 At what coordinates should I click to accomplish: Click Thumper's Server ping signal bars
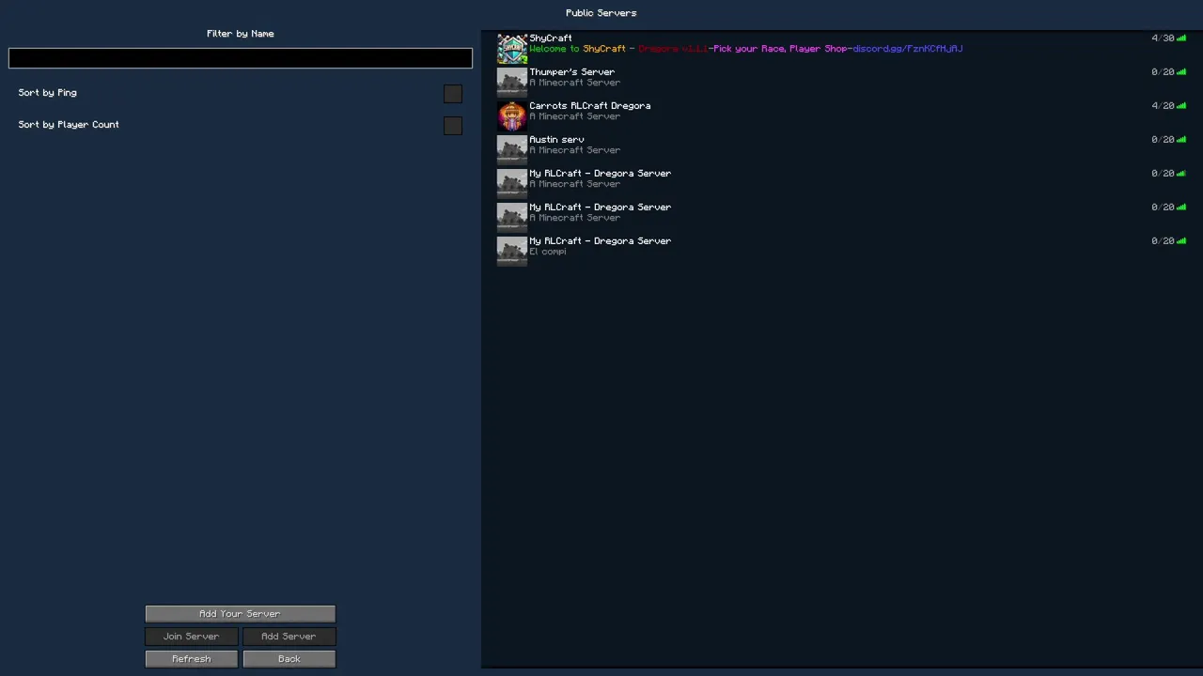[x=1181, y=72]
